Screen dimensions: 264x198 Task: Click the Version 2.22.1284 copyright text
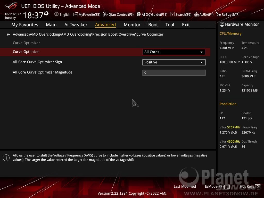(132, 193)
